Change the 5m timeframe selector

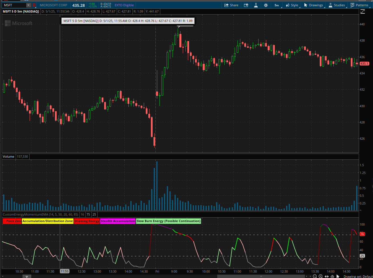(x=277, y=5)
